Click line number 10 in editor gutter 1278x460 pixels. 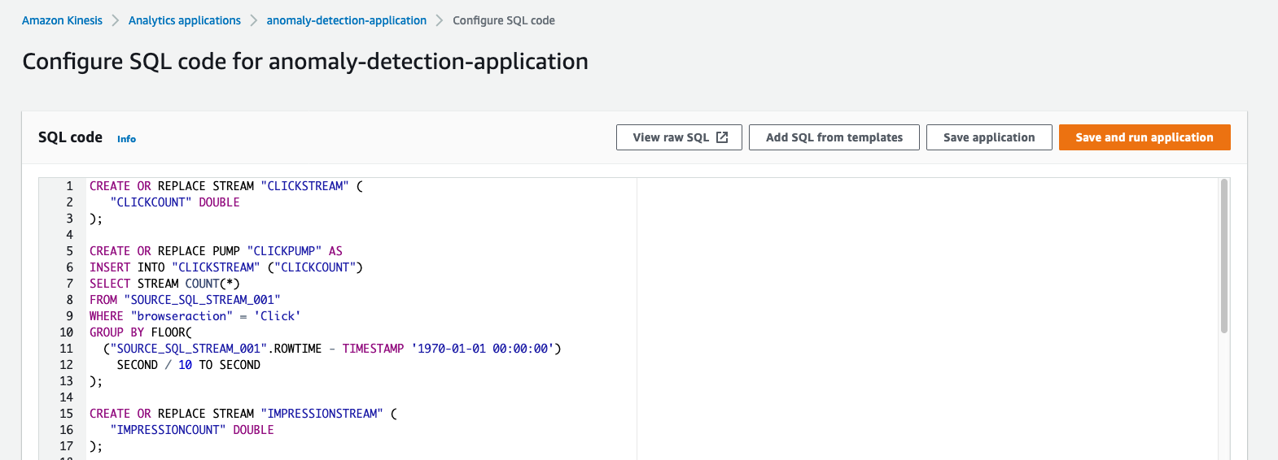67,332
